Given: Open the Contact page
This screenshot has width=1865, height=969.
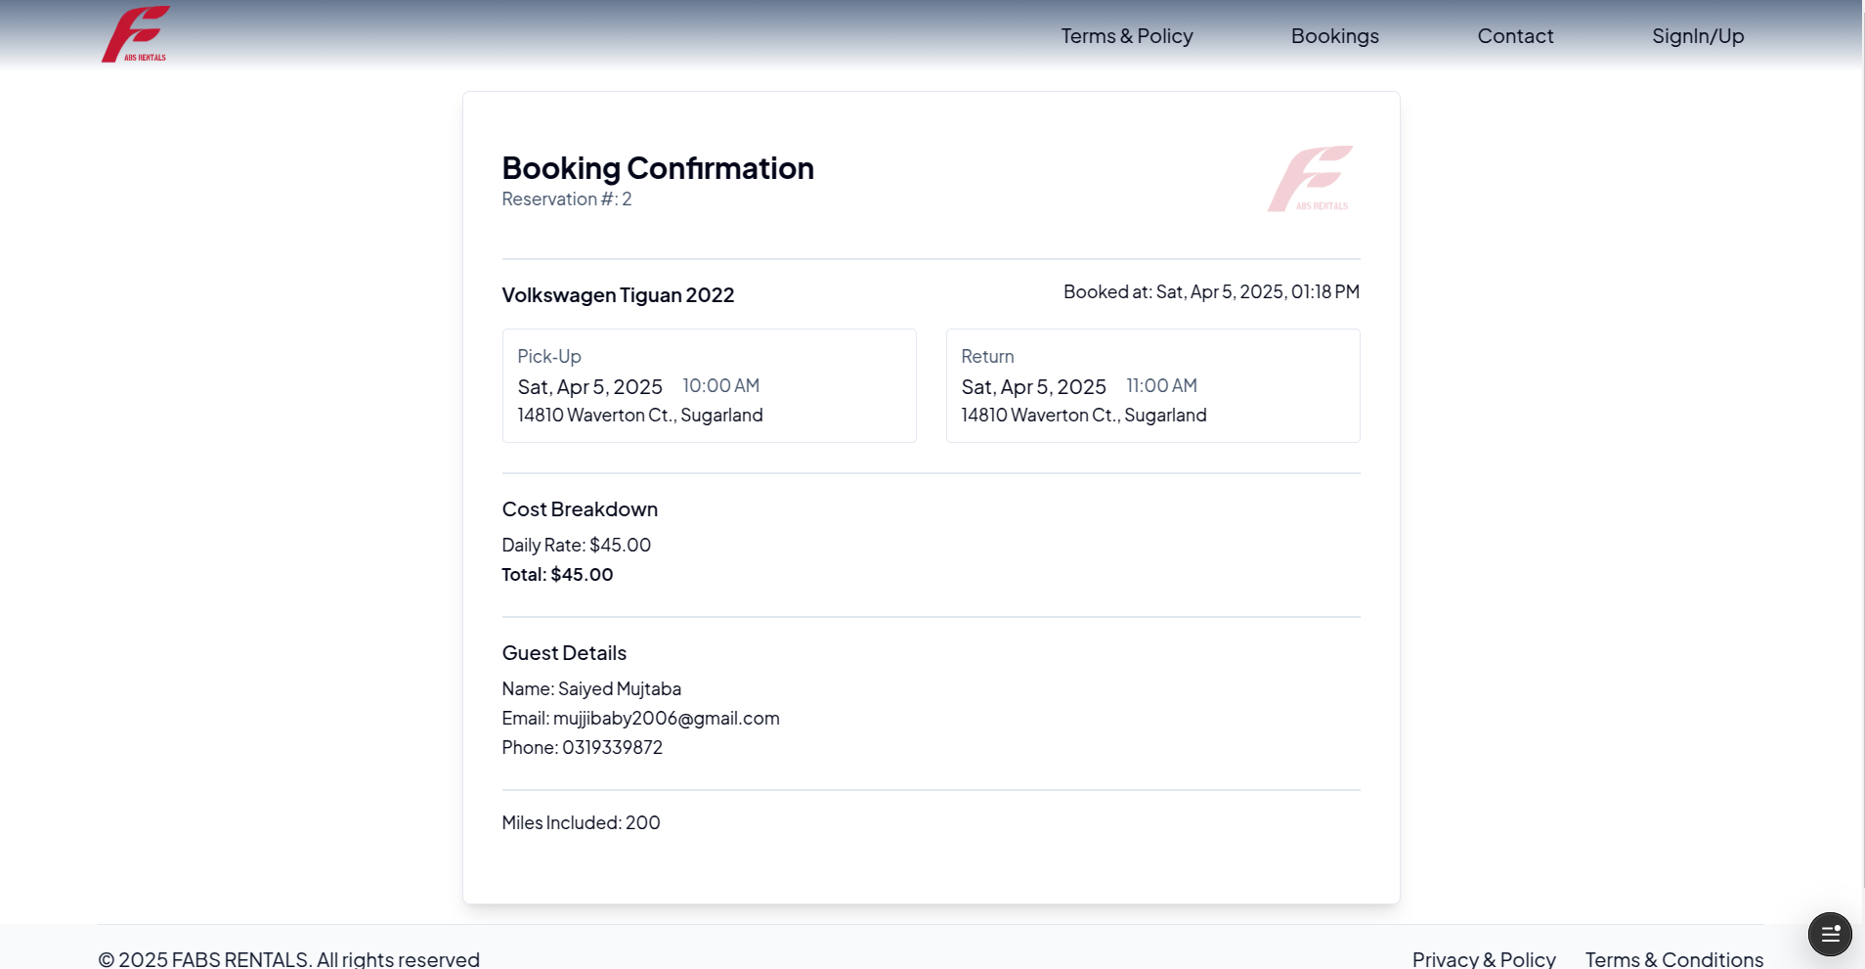Looking at the screenshot, I should [x=1515, y=36].
